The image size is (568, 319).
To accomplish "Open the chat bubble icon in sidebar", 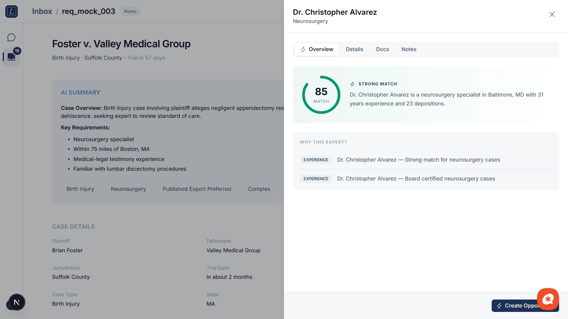I will tap(11, 38).
